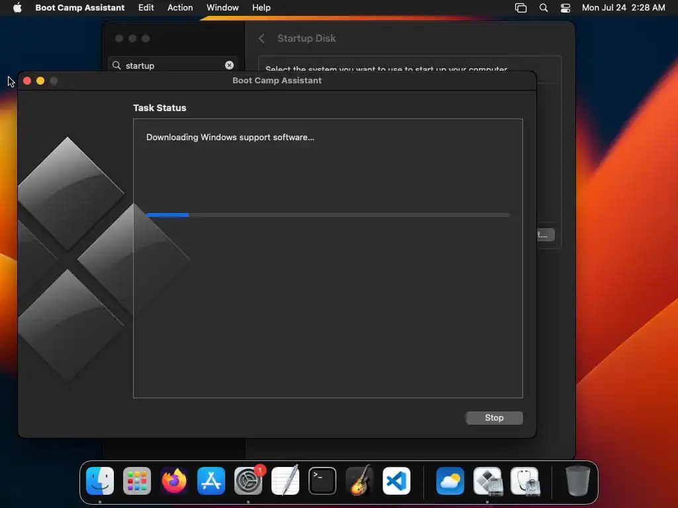Image resolution: width=678 pixels, height=508 pixels.
Task: Minimize the Boot Camp Assistant window
Action: tap(40, 81)
